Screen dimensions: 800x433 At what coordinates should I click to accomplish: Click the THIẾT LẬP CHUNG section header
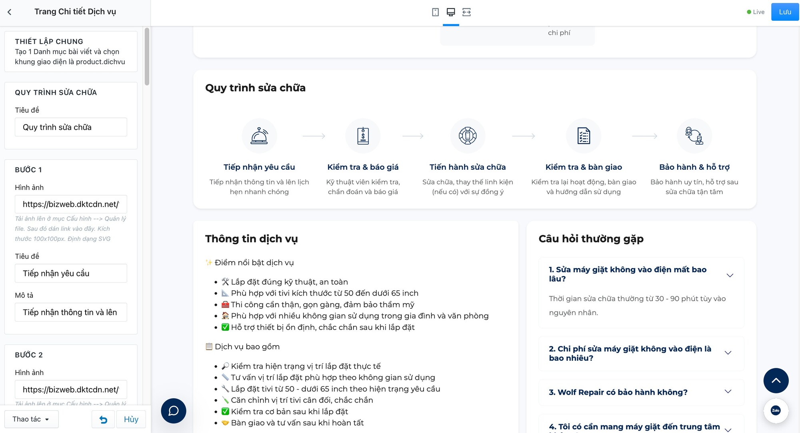(49, 42)
